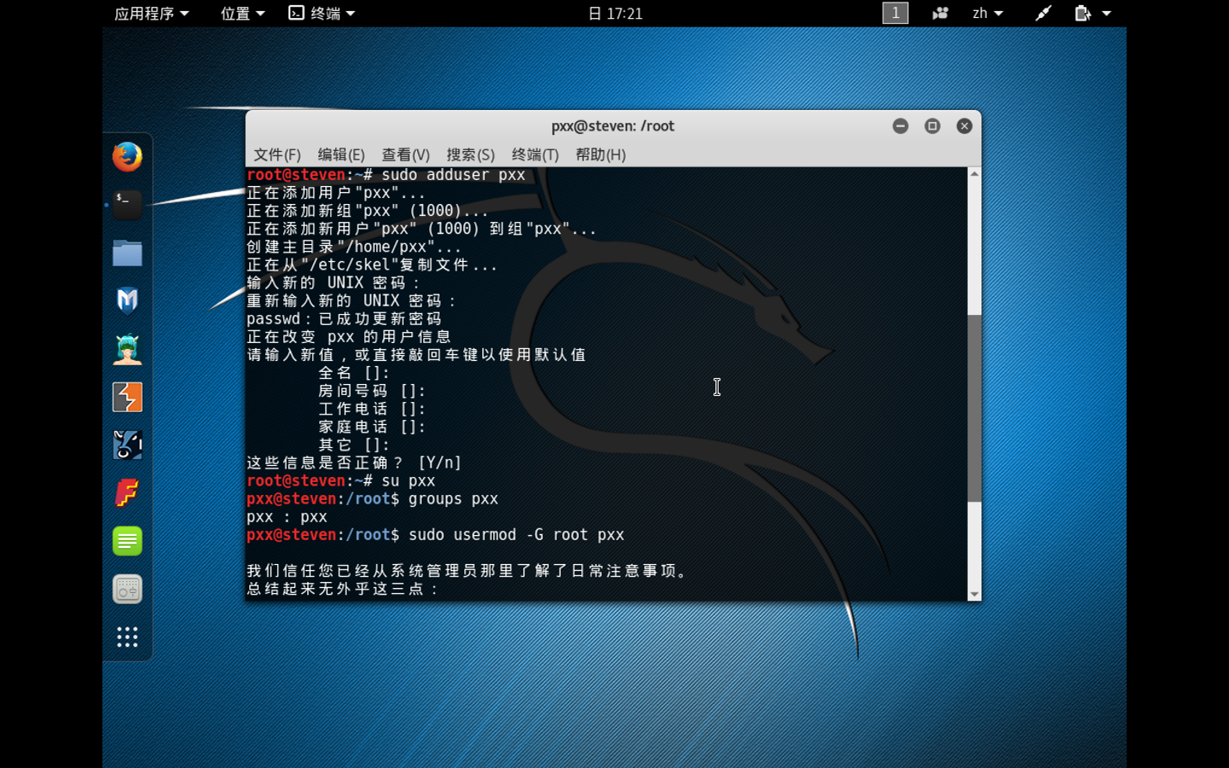Screen dimensions: 1229x768
Task: Click the line 创建主目录"/home/pxx"...
Action: [x=353, y=247]
